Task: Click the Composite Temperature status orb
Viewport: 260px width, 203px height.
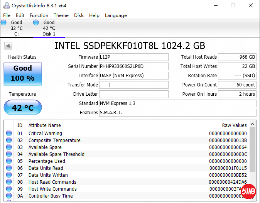Action: (x=9, y=140)
